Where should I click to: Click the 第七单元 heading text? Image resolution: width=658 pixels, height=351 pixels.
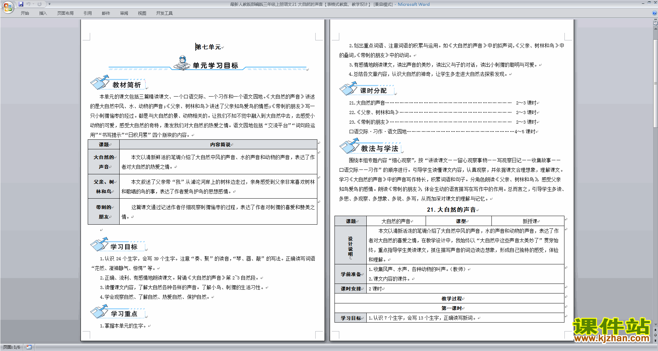[208, 47]
